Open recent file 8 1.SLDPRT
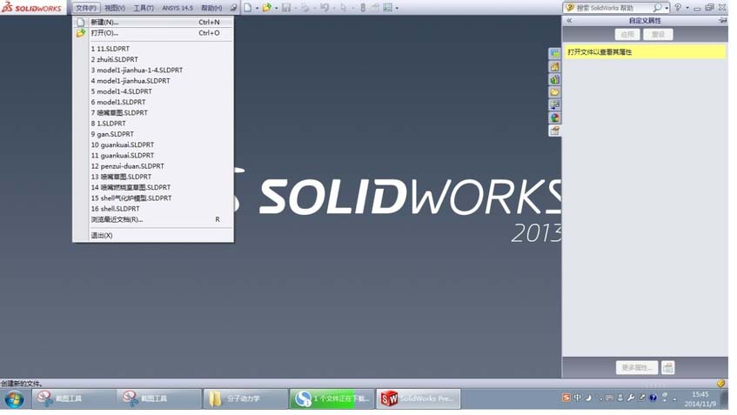737x415 pixels. (153, 124)
